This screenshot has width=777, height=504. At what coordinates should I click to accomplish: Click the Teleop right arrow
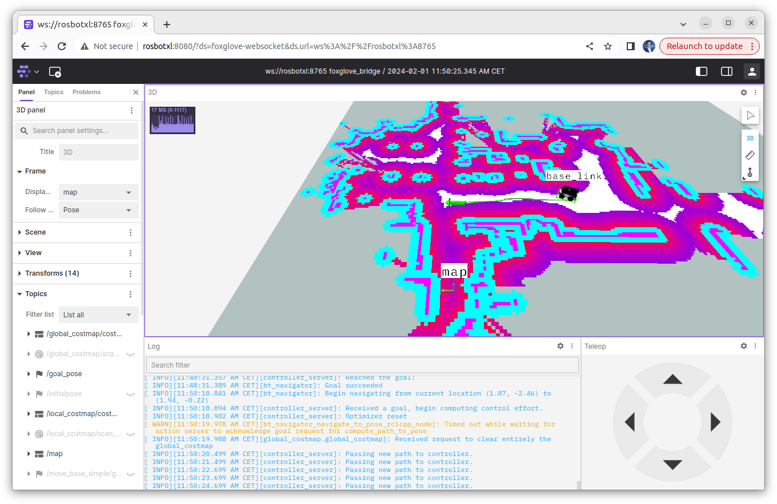(x=715, y=422)
